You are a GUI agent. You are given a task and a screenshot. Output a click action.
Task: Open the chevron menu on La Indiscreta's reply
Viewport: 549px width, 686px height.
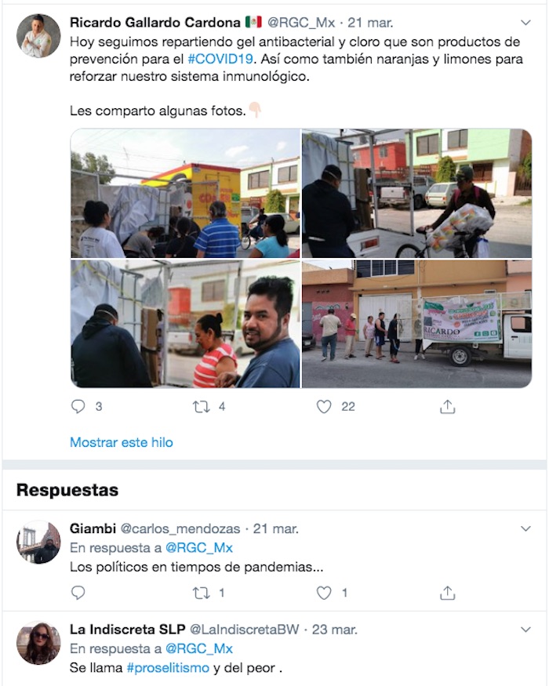click(525, 630)
